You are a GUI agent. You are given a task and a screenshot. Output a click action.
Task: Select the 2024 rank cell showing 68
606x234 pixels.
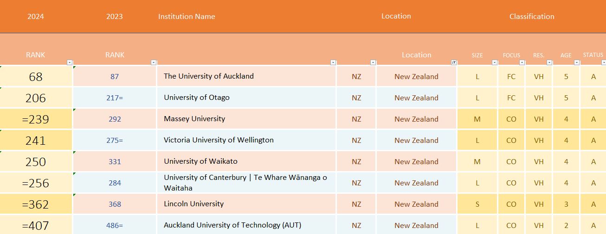click(x=36, y=76)
